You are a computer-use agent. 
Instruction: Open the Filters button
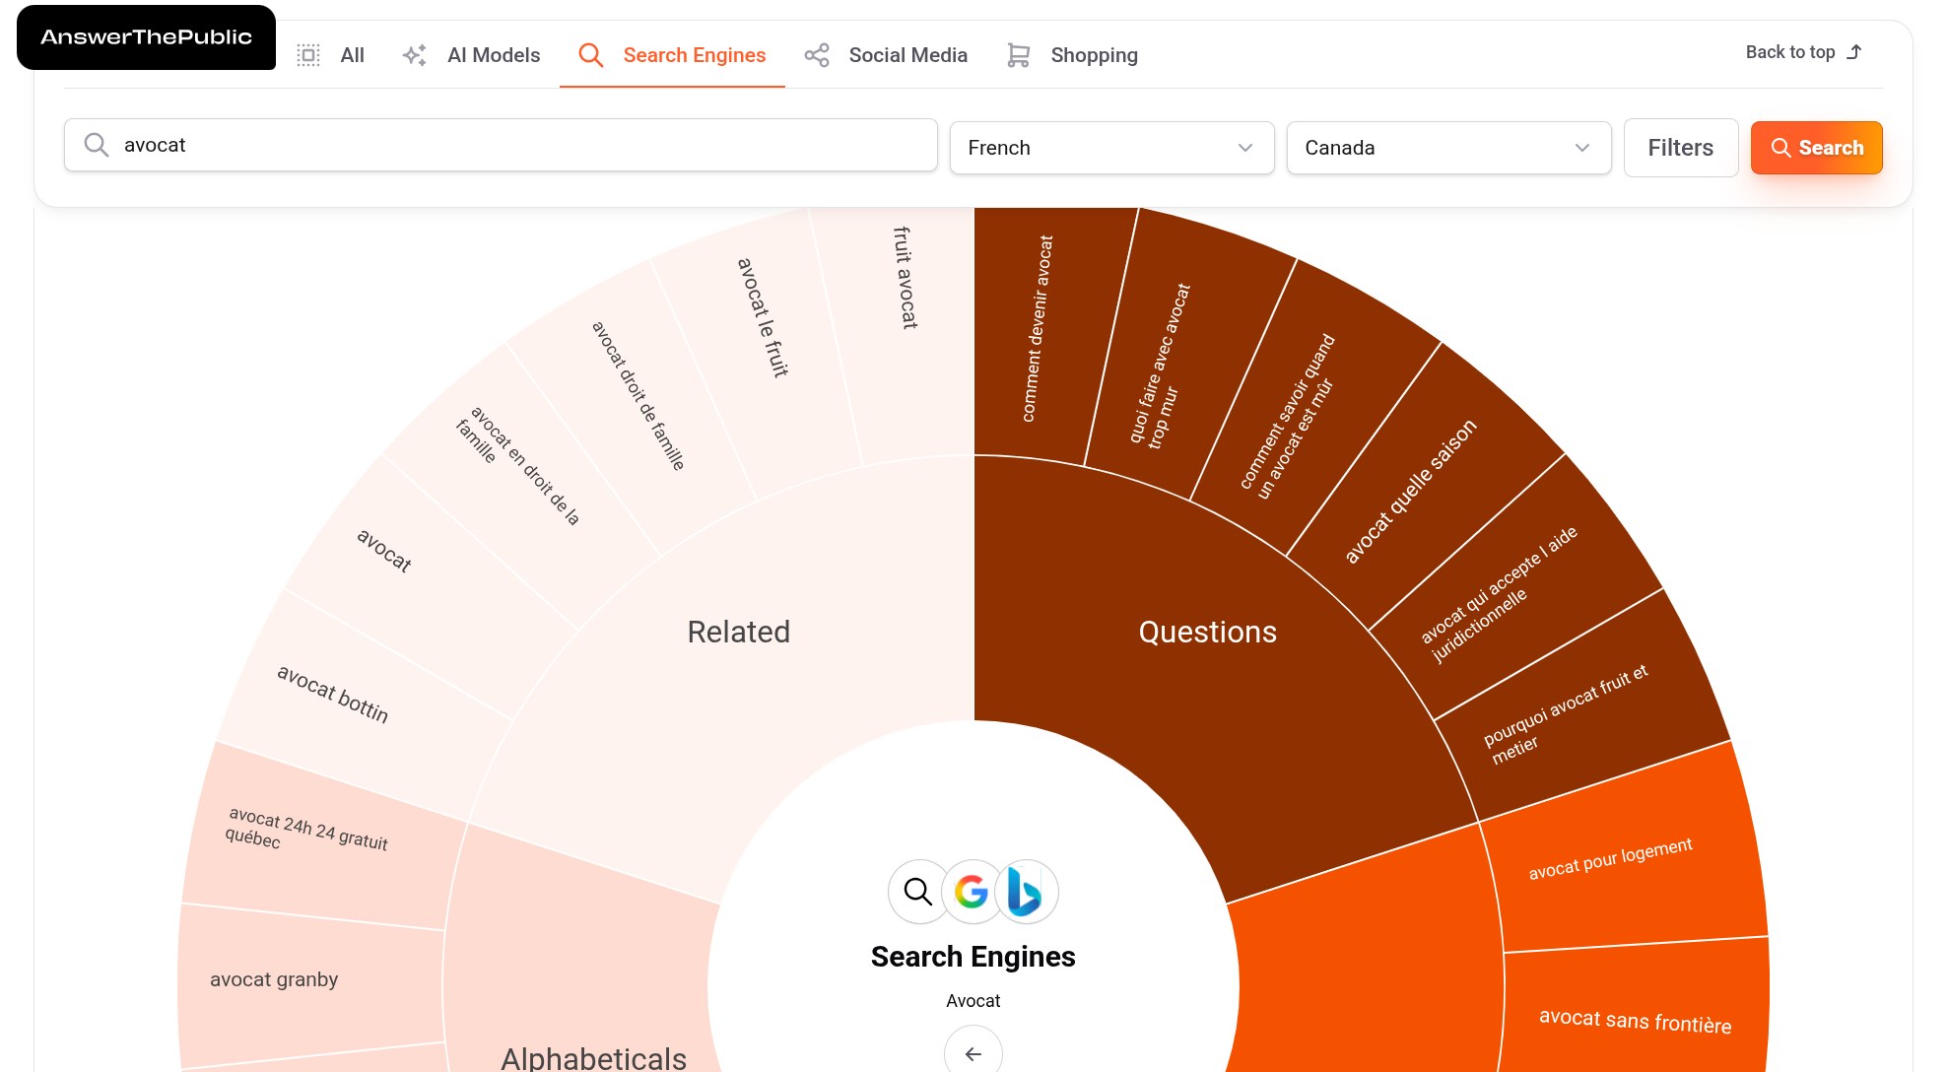pyautogui.click(x=1681, y=148)
